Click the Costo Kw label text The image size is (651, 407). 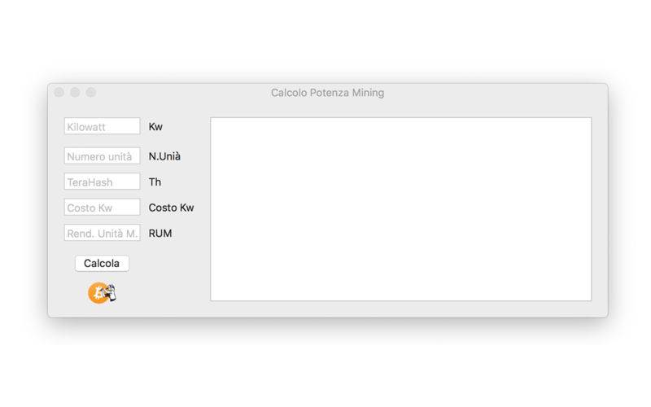pyautogui.click(x=171, y=208)
